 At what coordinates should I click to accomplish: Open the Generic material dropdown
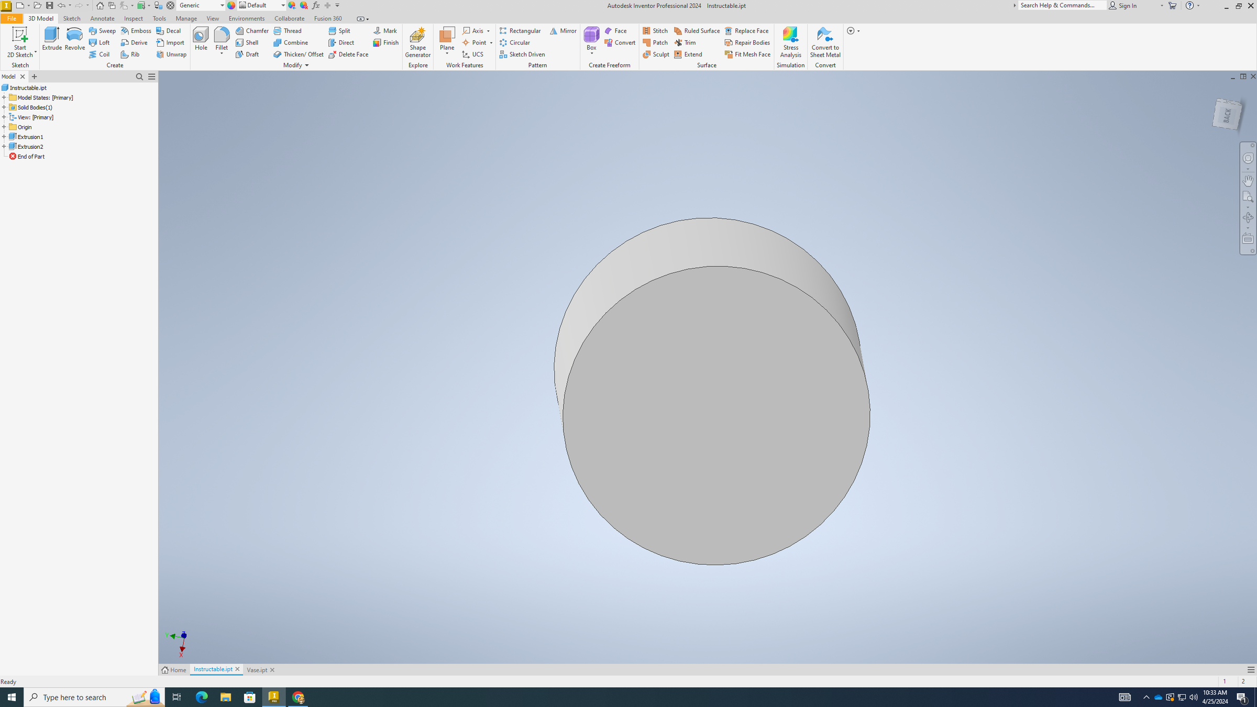click(201, 5)
